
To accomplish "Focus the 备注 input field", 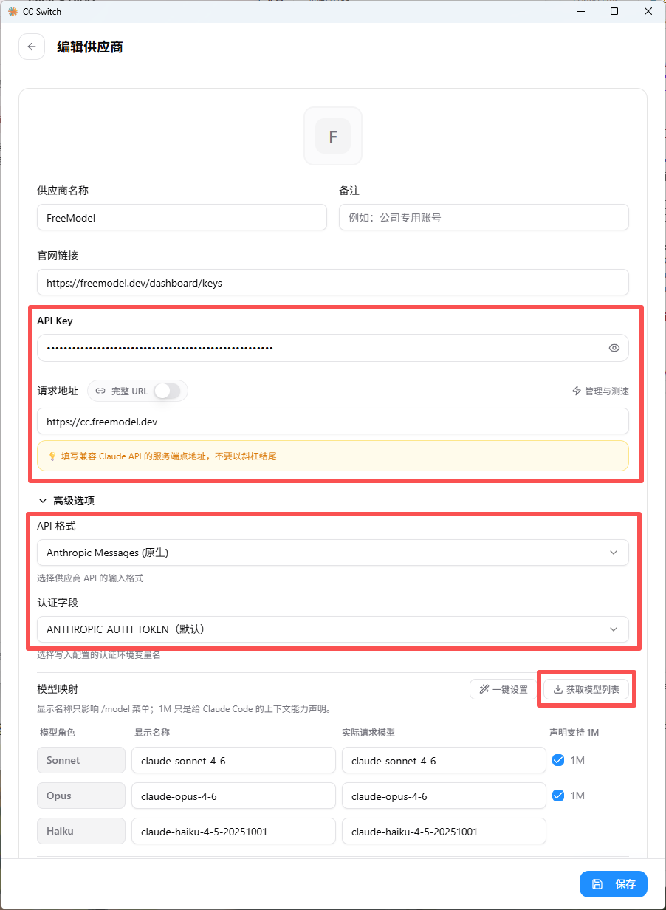I will [x=484, y=218].
